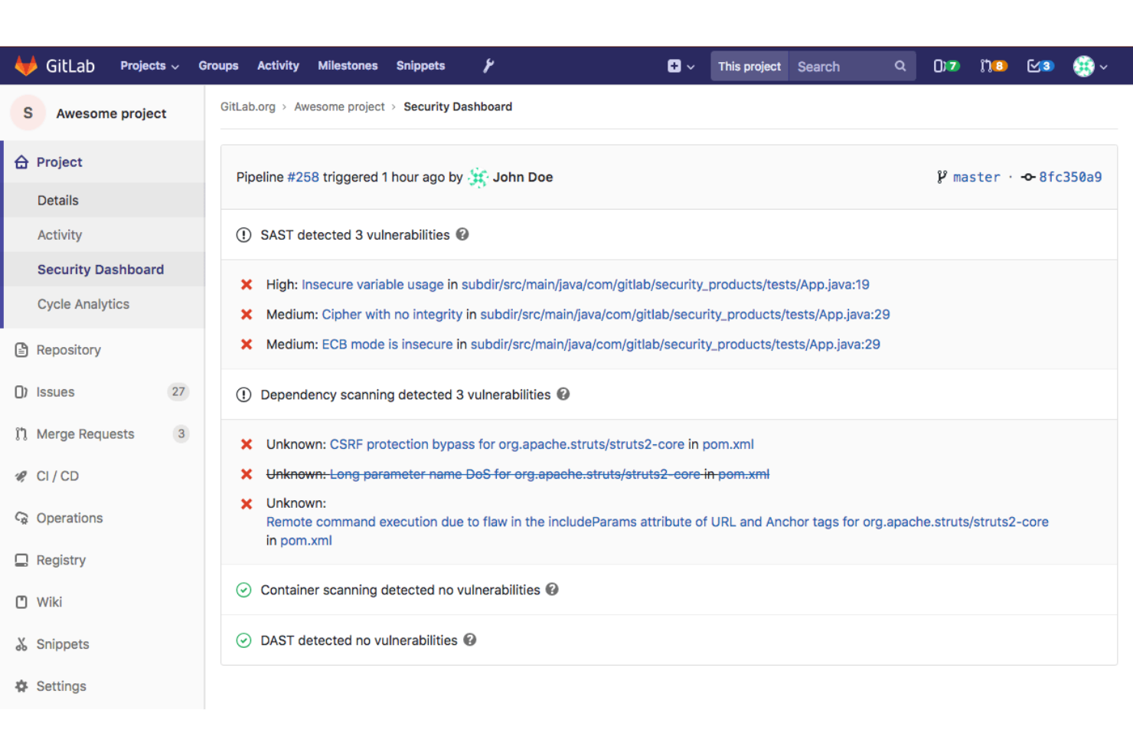Click help icon next to DAST detected

point(470,640)
